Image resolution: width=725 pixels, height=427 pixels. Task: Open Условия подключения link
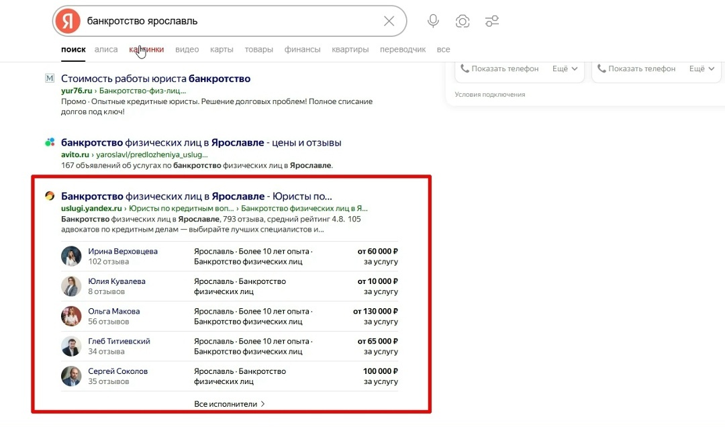tap(489, 95)
